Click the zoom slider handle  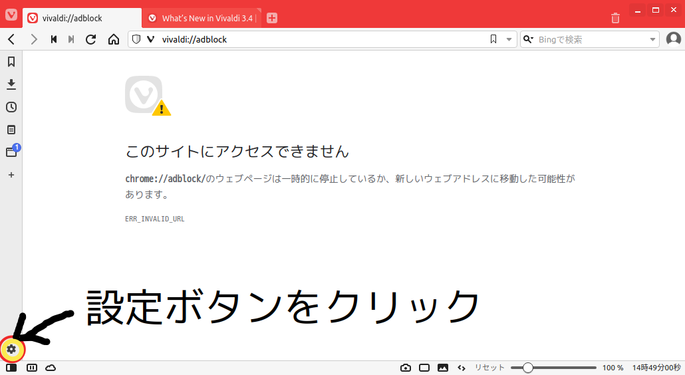pos(527,368)
